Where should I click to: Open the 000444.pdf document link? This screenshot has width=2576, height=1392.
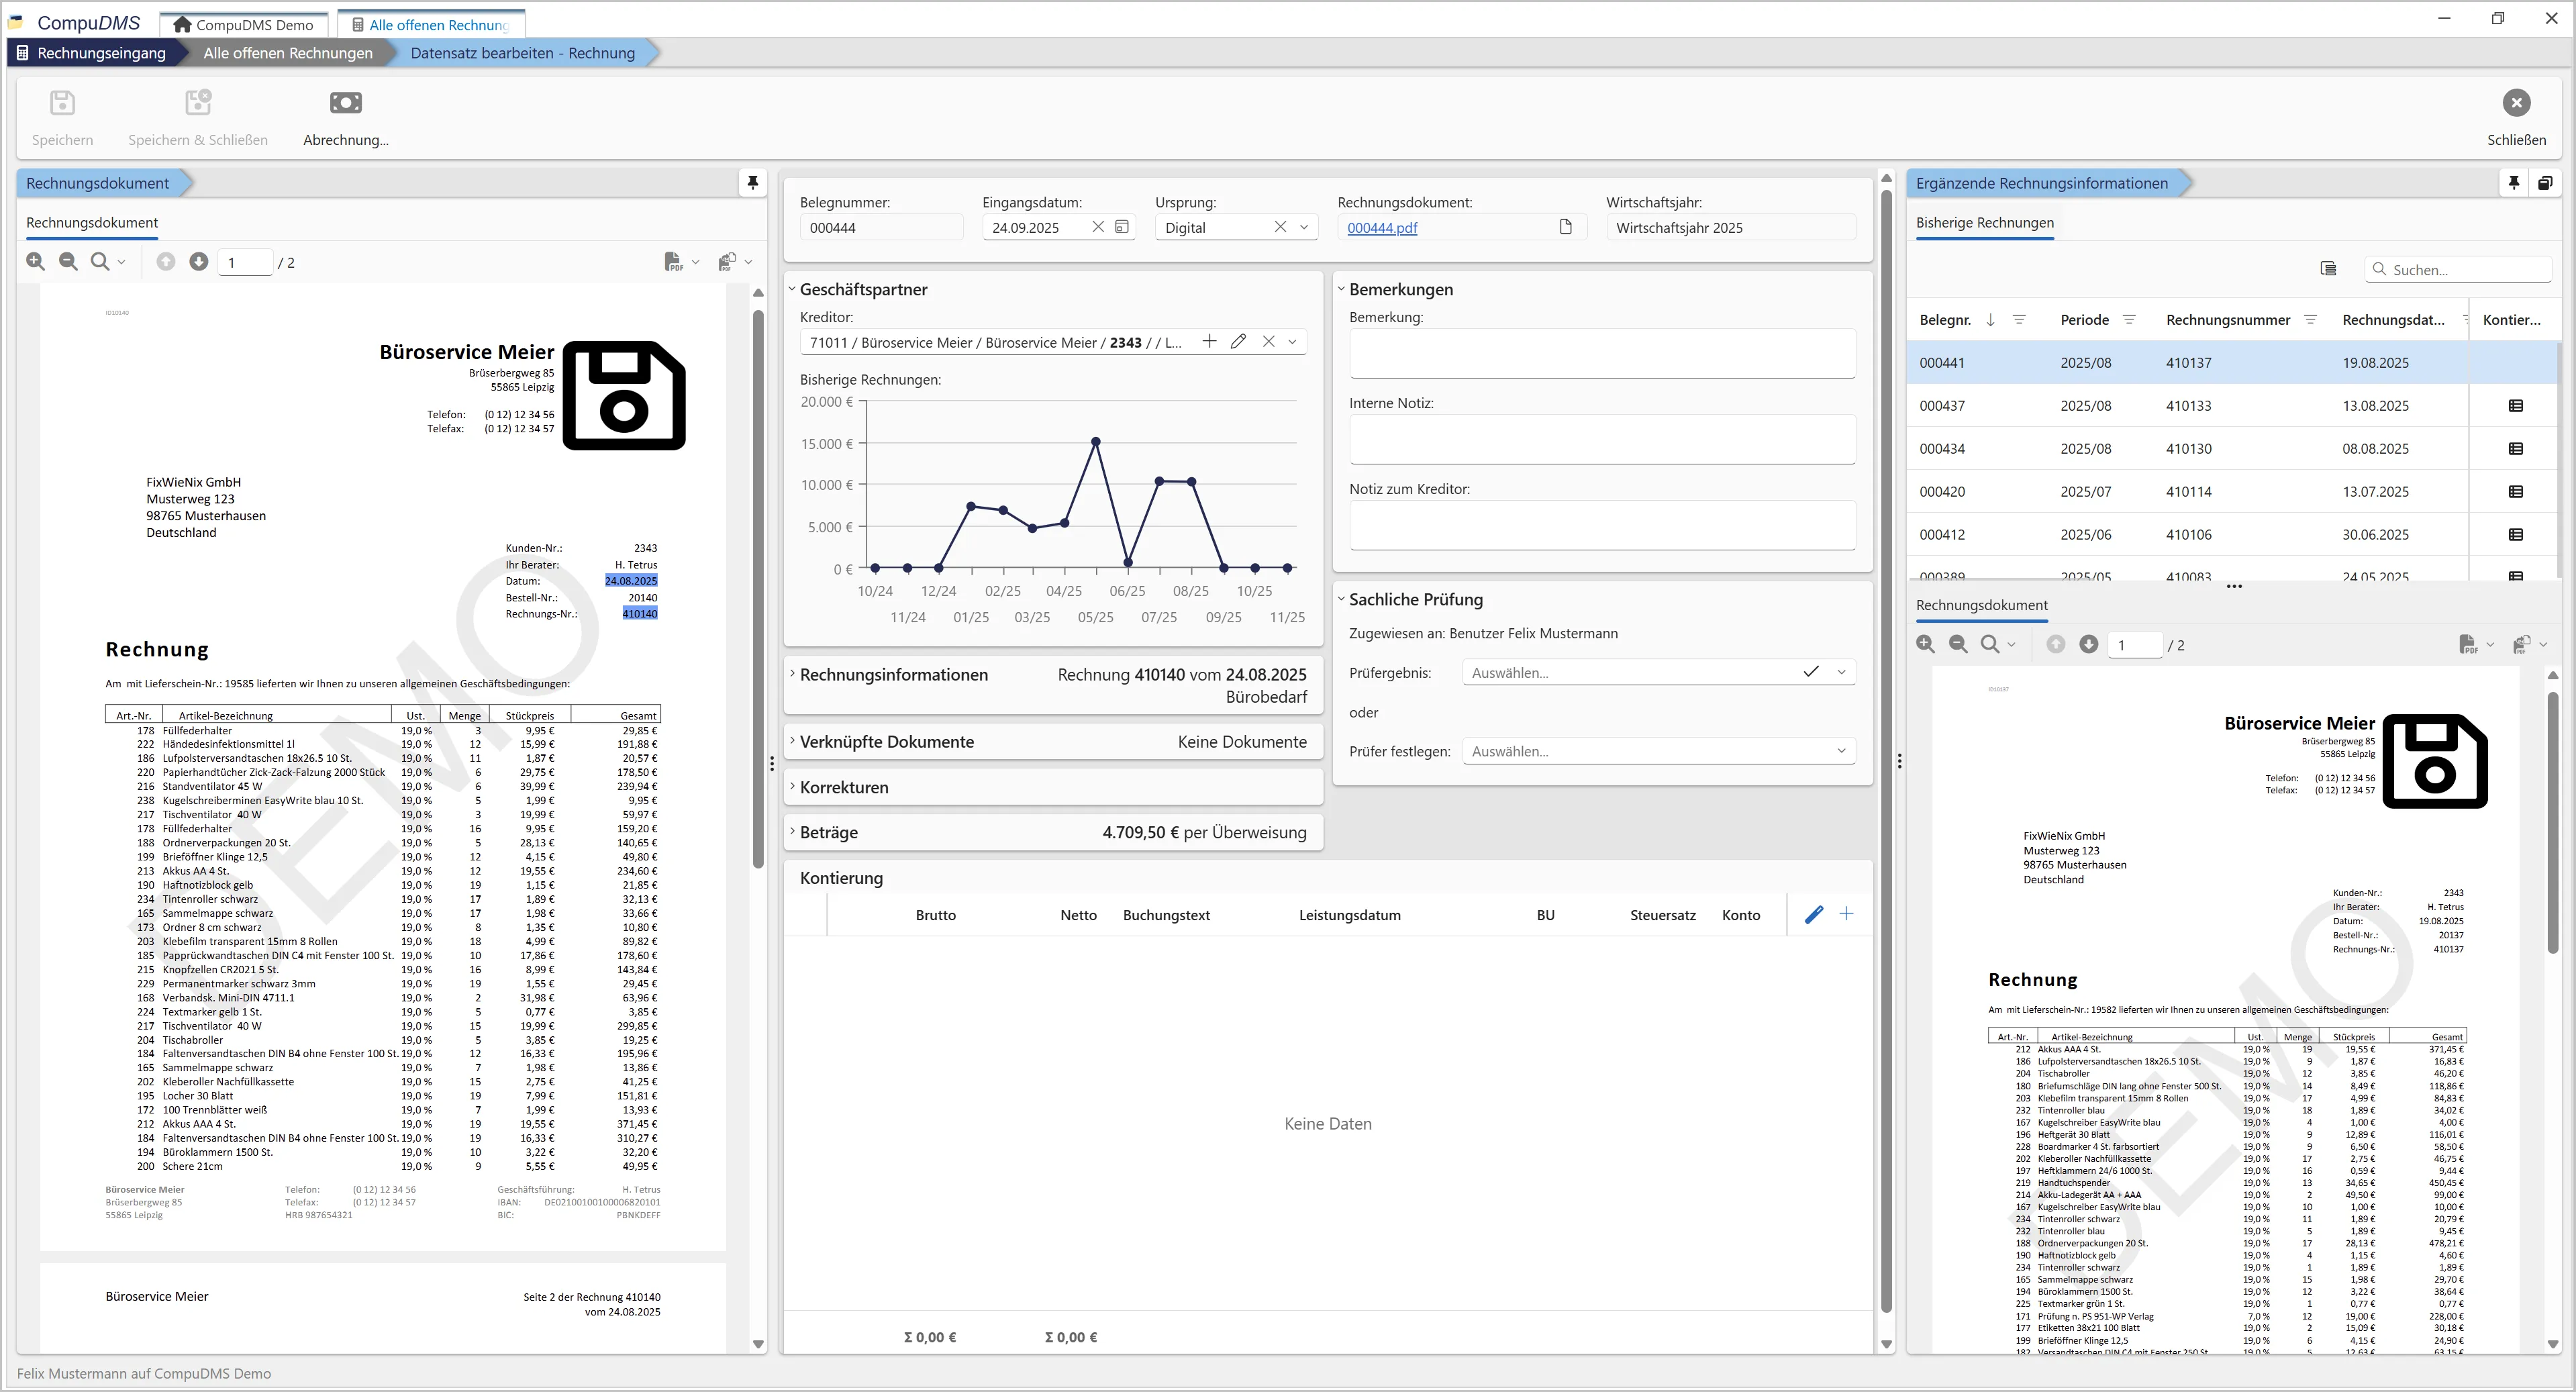(1382, 228)
